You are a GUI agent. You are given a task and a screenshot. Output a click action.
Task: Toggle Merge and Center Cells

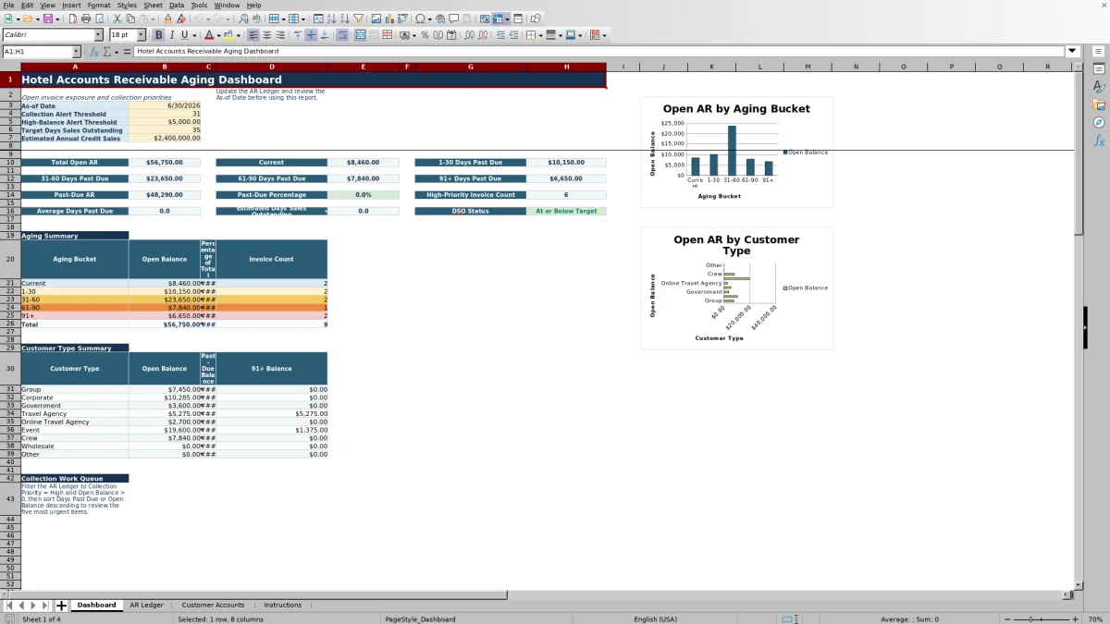361,35
